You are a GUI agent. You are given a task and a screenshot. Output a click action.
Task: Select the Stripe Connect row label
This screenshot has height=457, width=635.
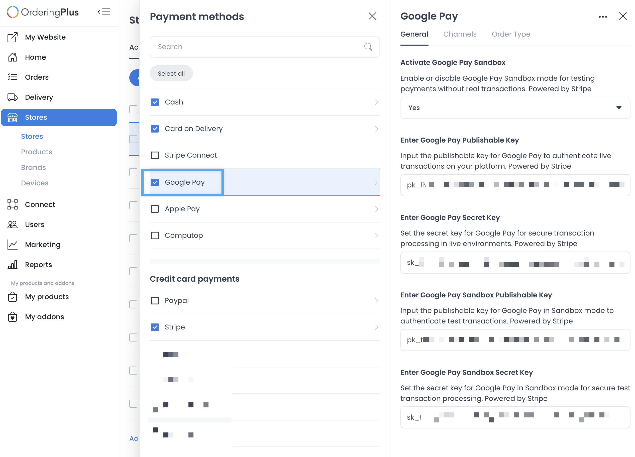[x=191, y=155]
